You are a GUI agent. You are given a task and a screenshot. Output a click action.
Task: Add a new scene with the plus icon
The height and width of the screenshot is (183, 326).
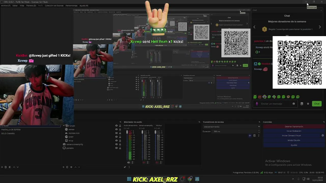[x=2, y=167]
